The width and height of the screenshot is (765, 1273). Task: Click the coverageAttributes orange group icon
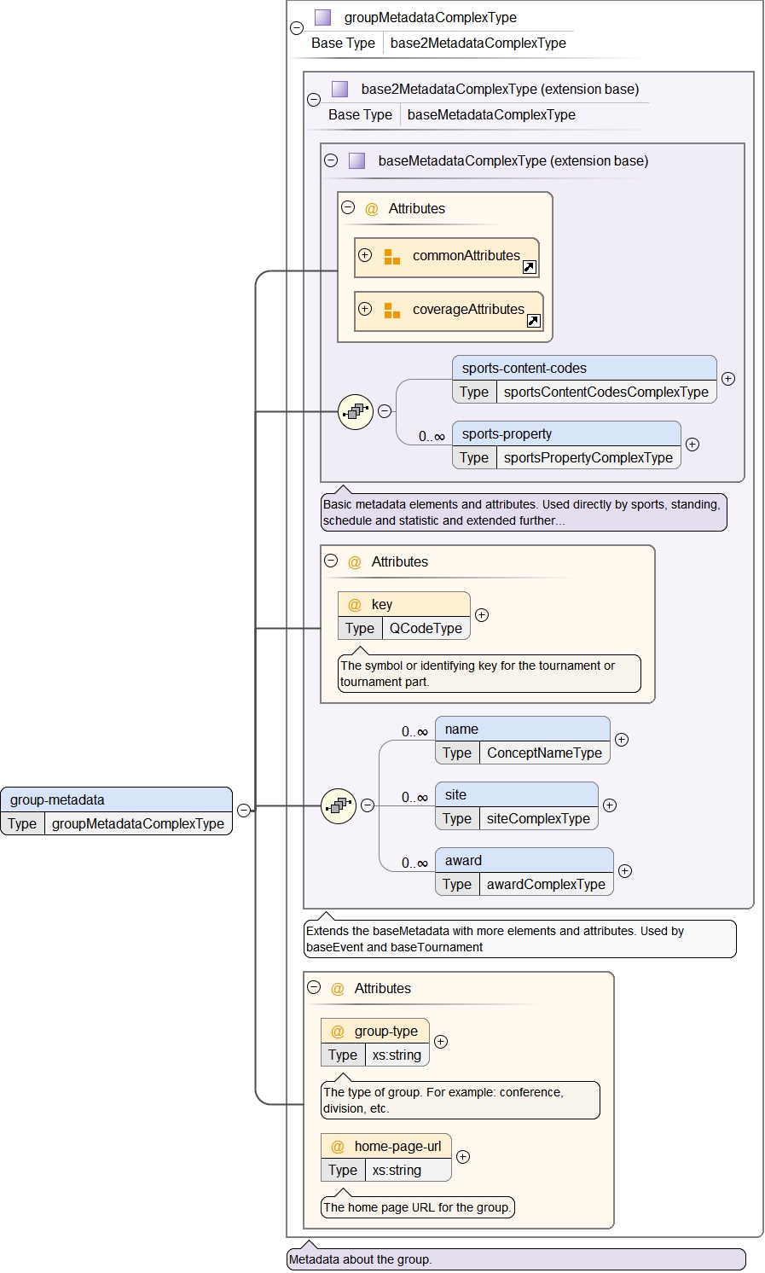(391, 310)
